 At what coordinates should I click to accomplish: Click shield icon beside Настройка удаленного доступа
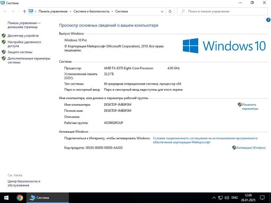4,42
